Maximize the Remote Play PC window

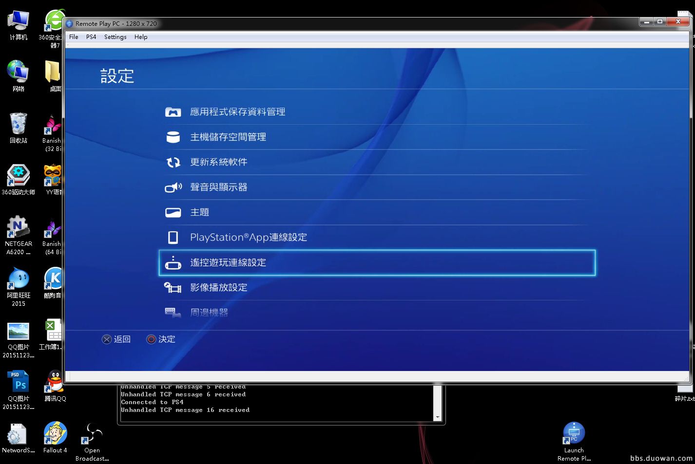[660, 21]
